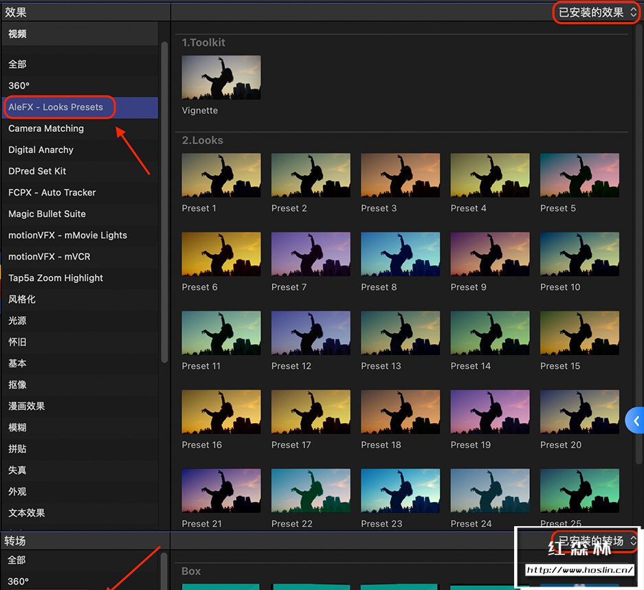Click the 1.Toolkit section heading
The width and height of the screenshot is (644, 590).
(203, 43)
